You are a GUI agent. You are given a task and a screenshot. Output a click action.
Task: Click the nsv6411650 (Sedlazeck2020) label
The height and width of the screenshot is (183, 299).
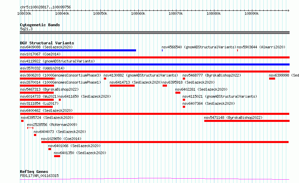pyautogui.click(x=85, y=96)
